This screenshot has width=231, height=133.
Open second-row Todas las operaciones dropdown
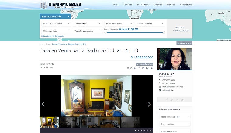tap(88, 31)
